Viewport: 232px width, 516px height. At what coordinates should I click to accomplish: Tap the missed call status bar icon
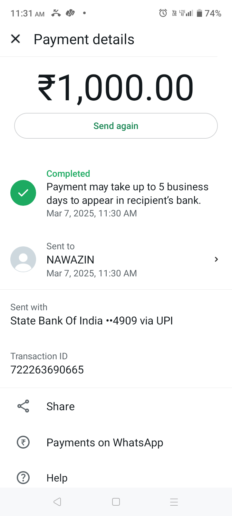click(56, 13)
